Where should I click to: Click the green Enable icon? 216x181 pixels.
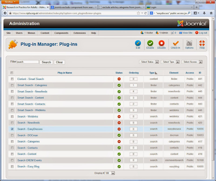pyautogui.click(x=150, y=43)
